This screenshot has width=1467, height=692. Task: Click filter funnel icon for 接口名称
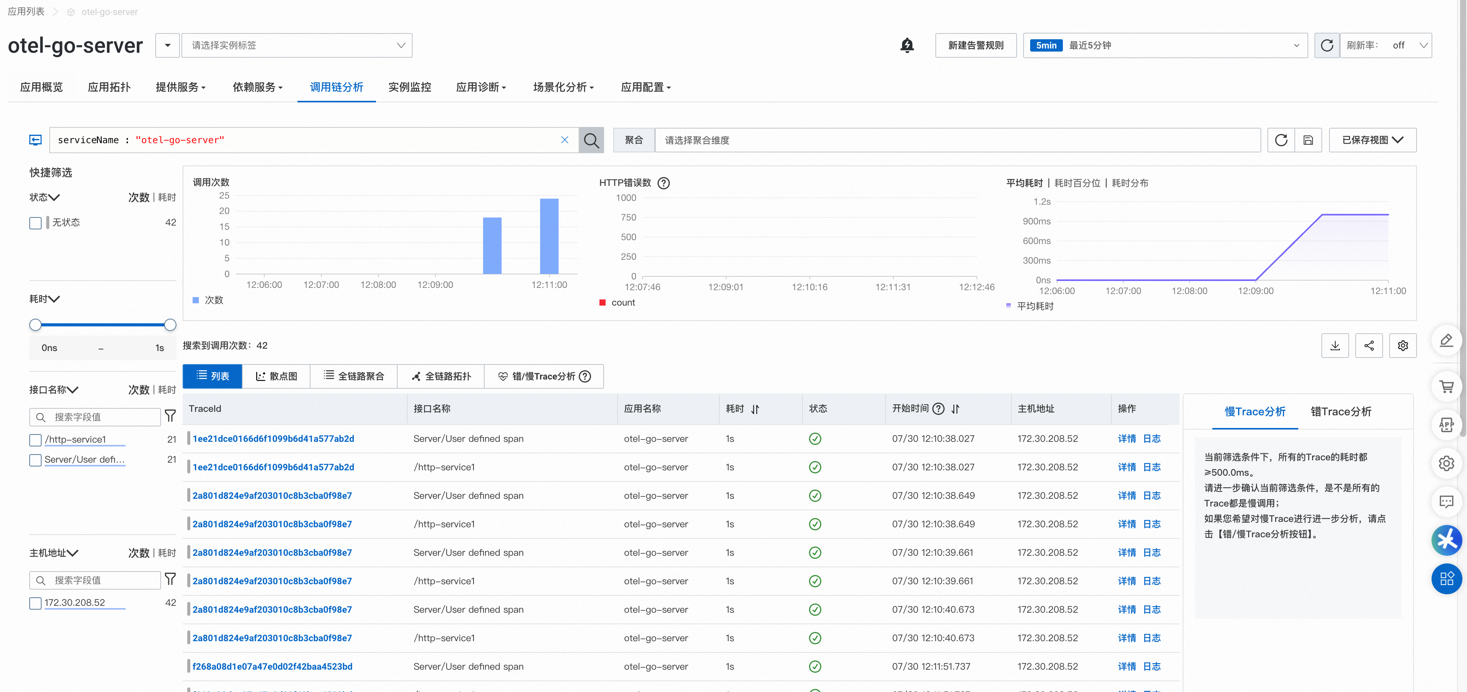[170, 416]
